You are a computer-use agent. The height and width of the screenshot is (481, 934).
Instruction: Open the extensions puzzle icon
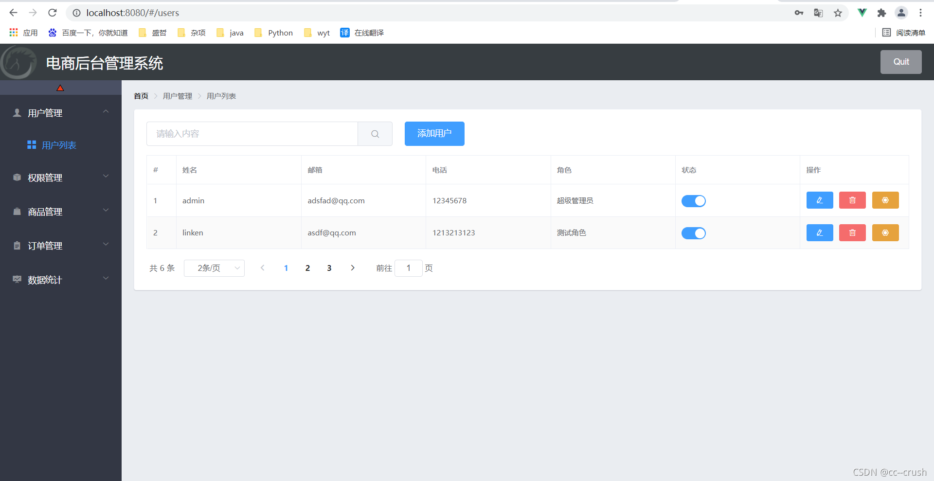click(x=881, y=13)
